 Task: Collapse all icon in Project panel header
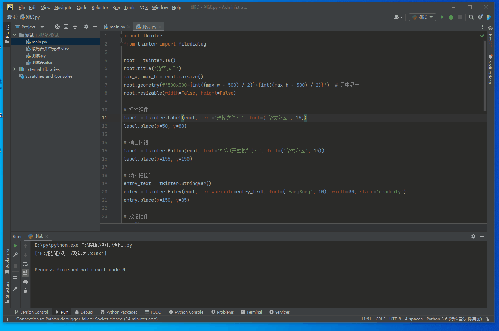point(75,27)
